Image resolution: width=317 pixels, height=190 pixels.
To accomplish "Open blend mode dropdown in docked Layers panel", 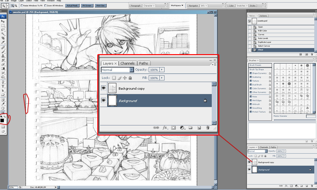I will point(266,151).
